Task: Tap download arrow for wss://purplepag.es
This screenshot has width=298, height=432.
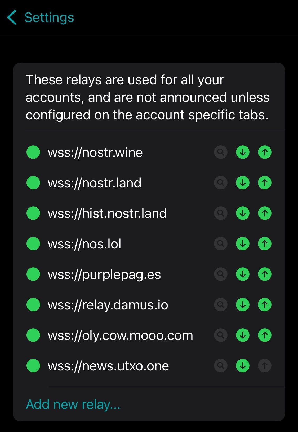Action: pyautogui.click(x=243, y=274)
